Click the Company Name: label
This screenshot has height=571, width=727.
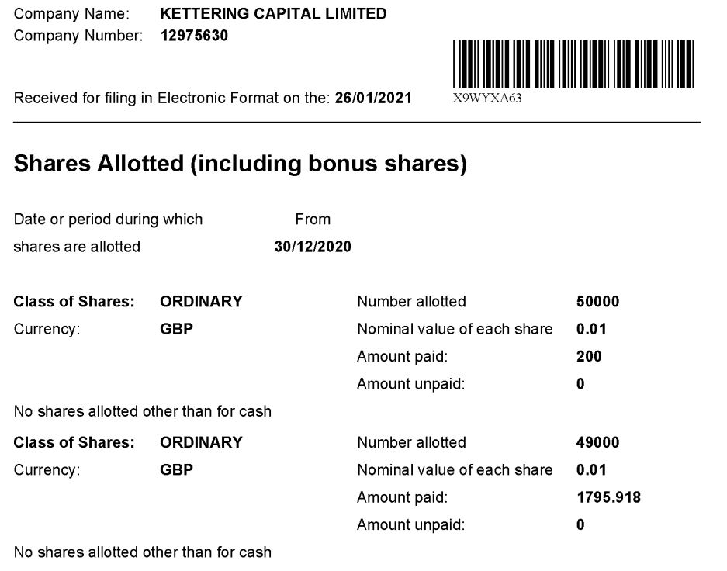[72, 14]
